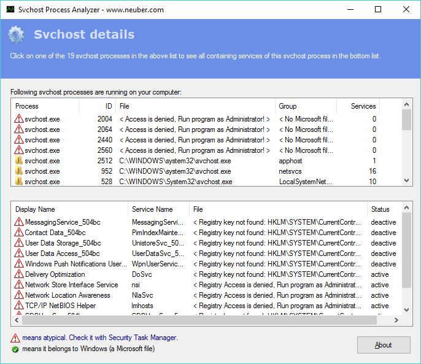Click folder icon of svchost.exe ID 952
The image size is (421, 364).
[19, 171]
